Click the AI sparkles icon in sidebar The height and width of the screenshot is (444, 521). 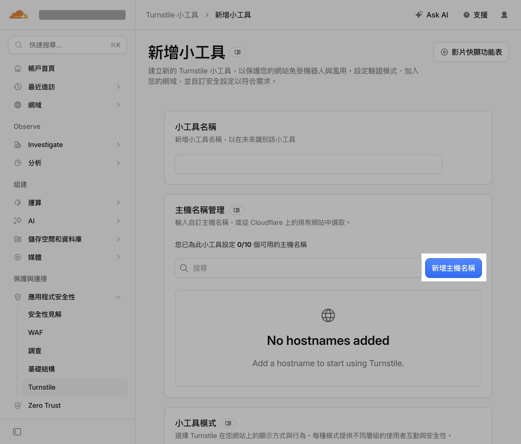tap(18, 221)
